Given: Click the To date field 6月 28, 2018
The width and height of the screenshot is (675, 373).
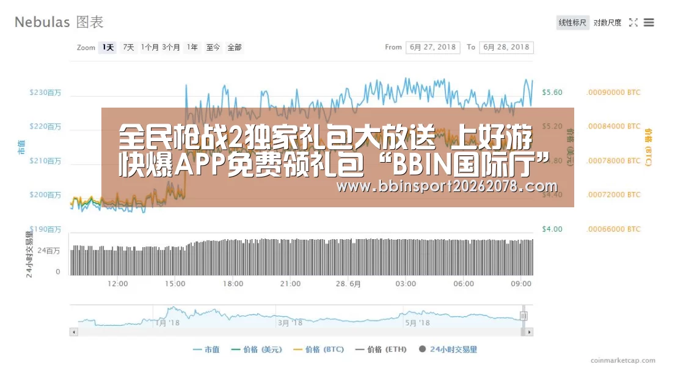Looking at the screenshot, I should pyautogui.click(x=506, y=47).
